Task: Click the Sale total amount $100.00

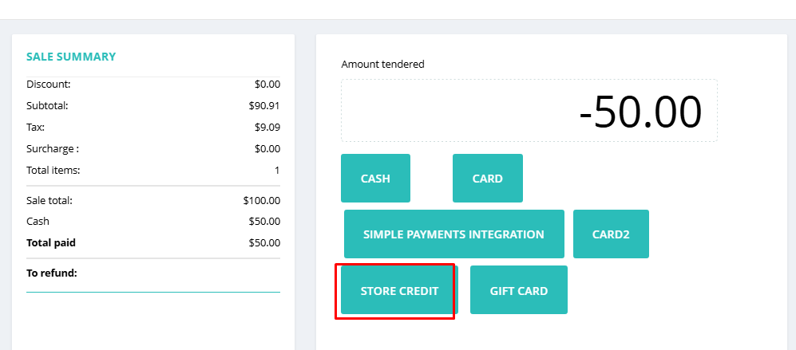Action: (261, 200)
